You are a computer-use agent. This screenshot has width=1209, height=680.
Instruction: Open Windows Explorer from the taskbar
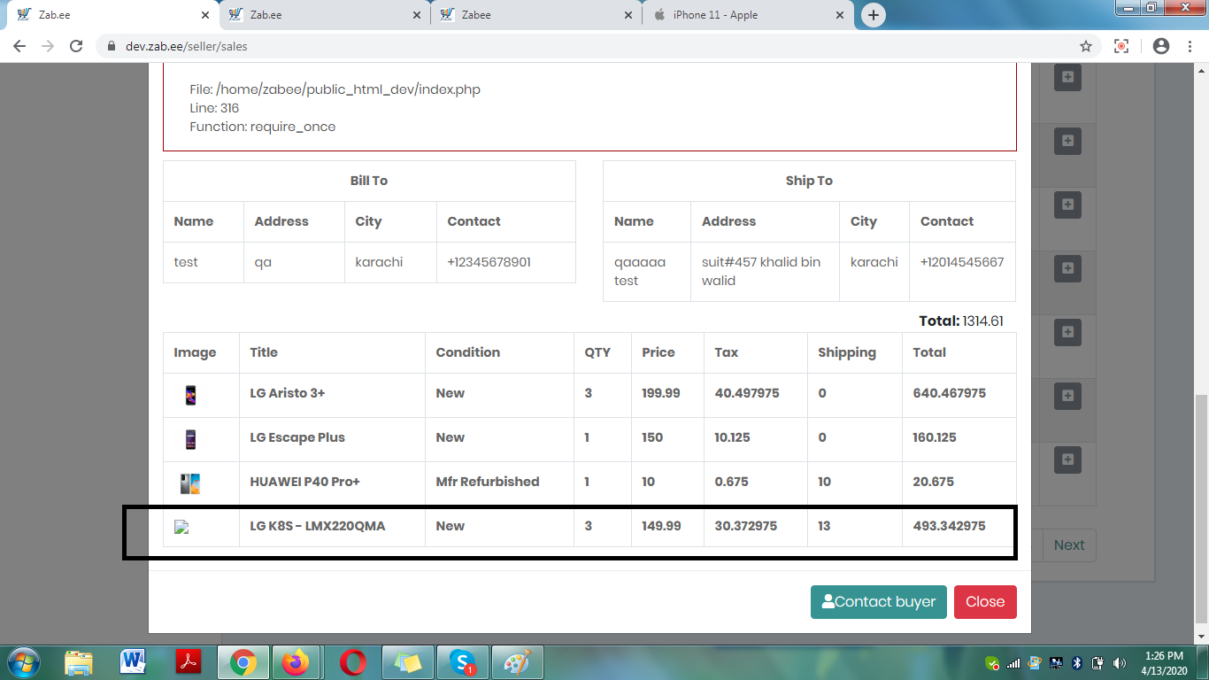pos(79,662)
